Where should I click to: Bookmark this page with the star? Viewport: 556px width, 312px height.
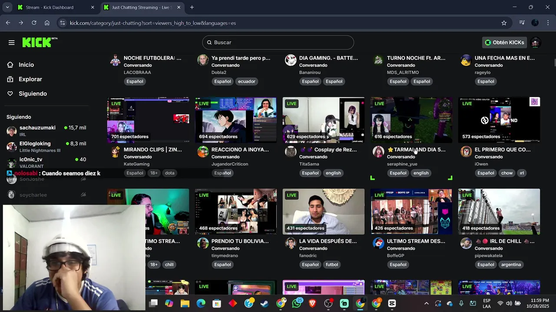tap(504, 23)
